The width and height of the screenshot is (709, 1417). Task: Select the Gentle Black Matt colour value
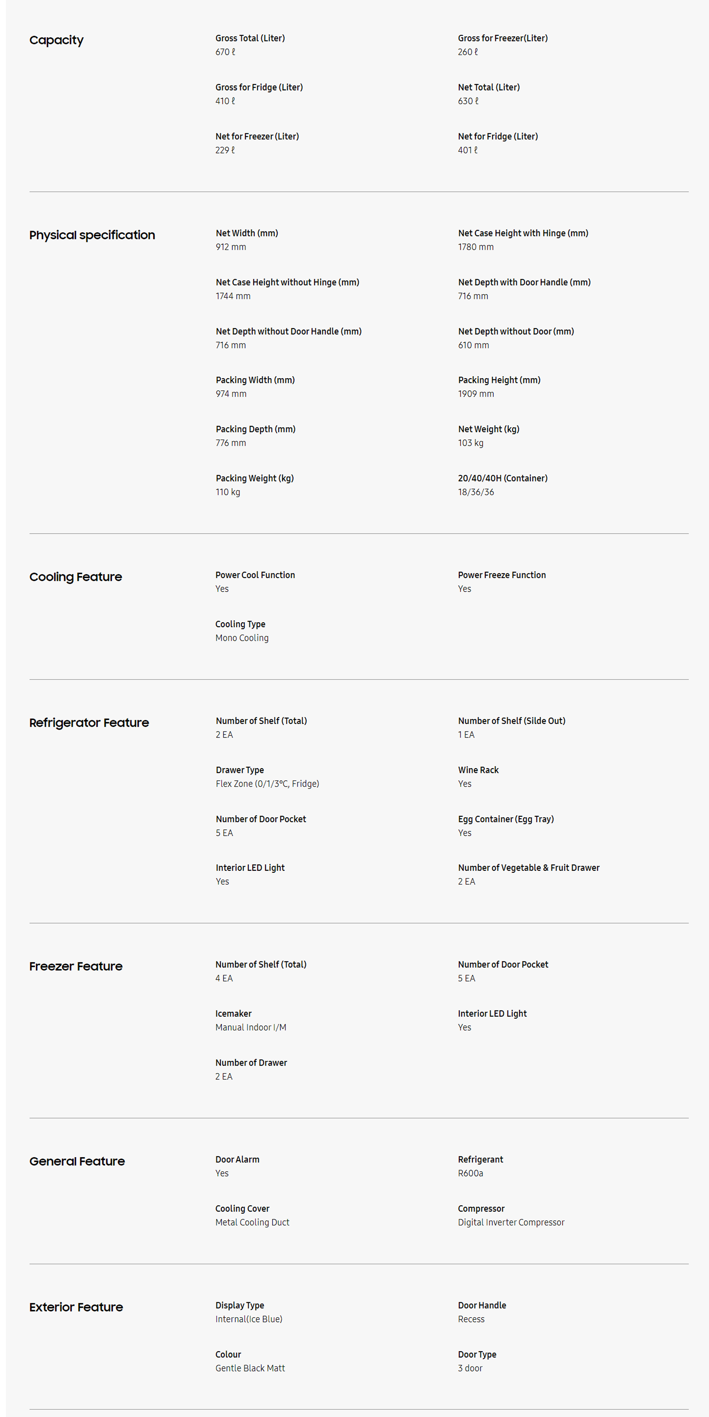point(250,1367)
